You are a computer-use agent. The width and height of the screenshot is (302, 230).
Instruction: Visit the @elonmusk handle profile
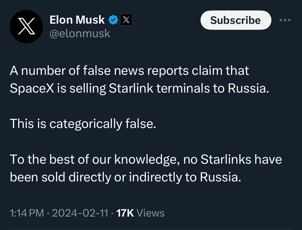point(80,34)
